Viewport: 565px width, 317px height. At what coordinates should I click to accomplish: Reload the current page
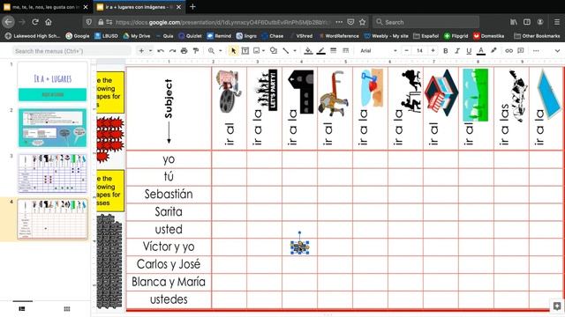click(x=35, y=22)
